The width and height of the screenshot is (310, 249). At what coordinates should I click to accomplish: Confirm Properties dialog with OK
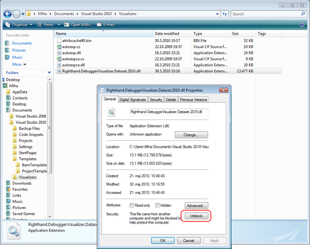tap(163, 241)
